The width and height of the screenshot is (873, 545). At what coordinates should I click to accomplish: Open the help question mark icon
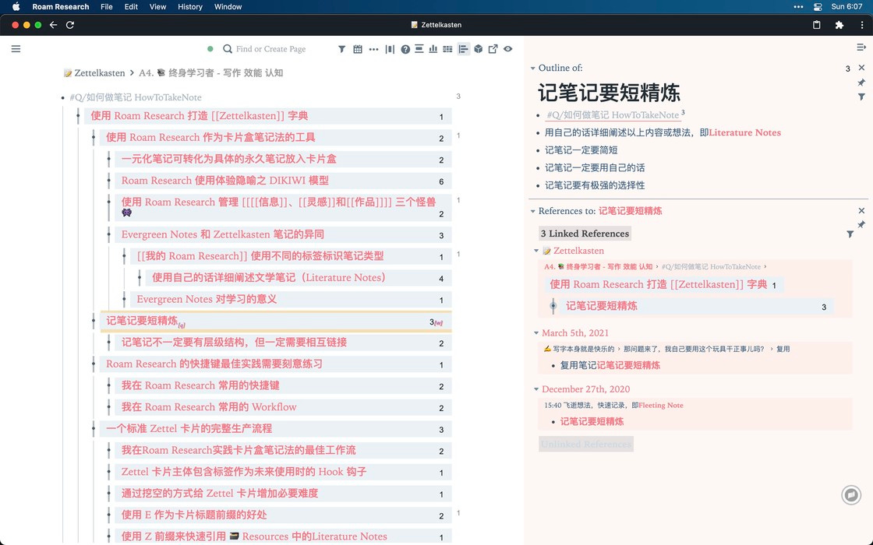click(405, 49)
